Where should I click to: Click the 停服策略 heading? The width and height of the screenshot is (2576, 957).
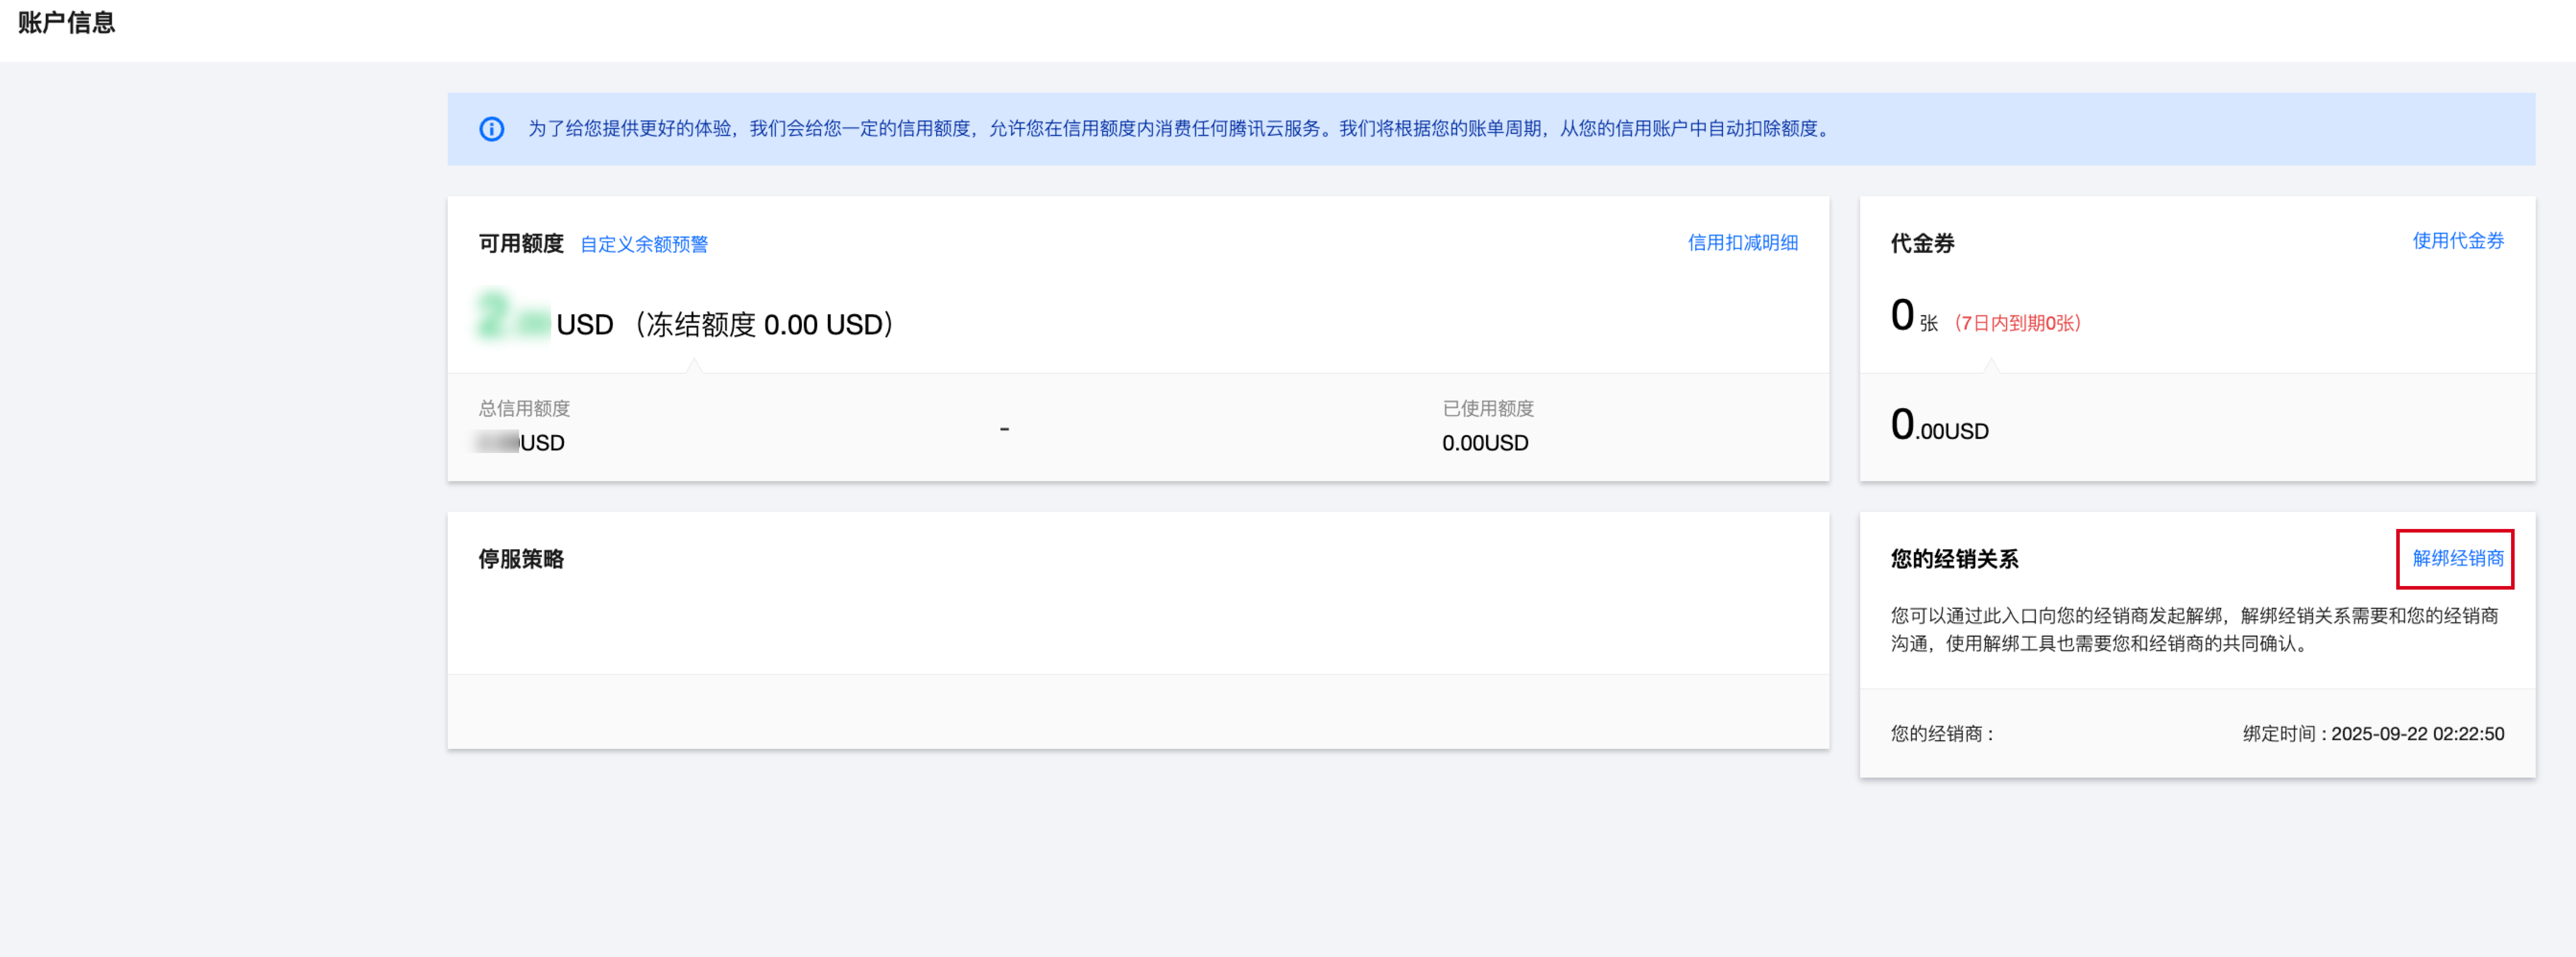click(x=520, y=559)
